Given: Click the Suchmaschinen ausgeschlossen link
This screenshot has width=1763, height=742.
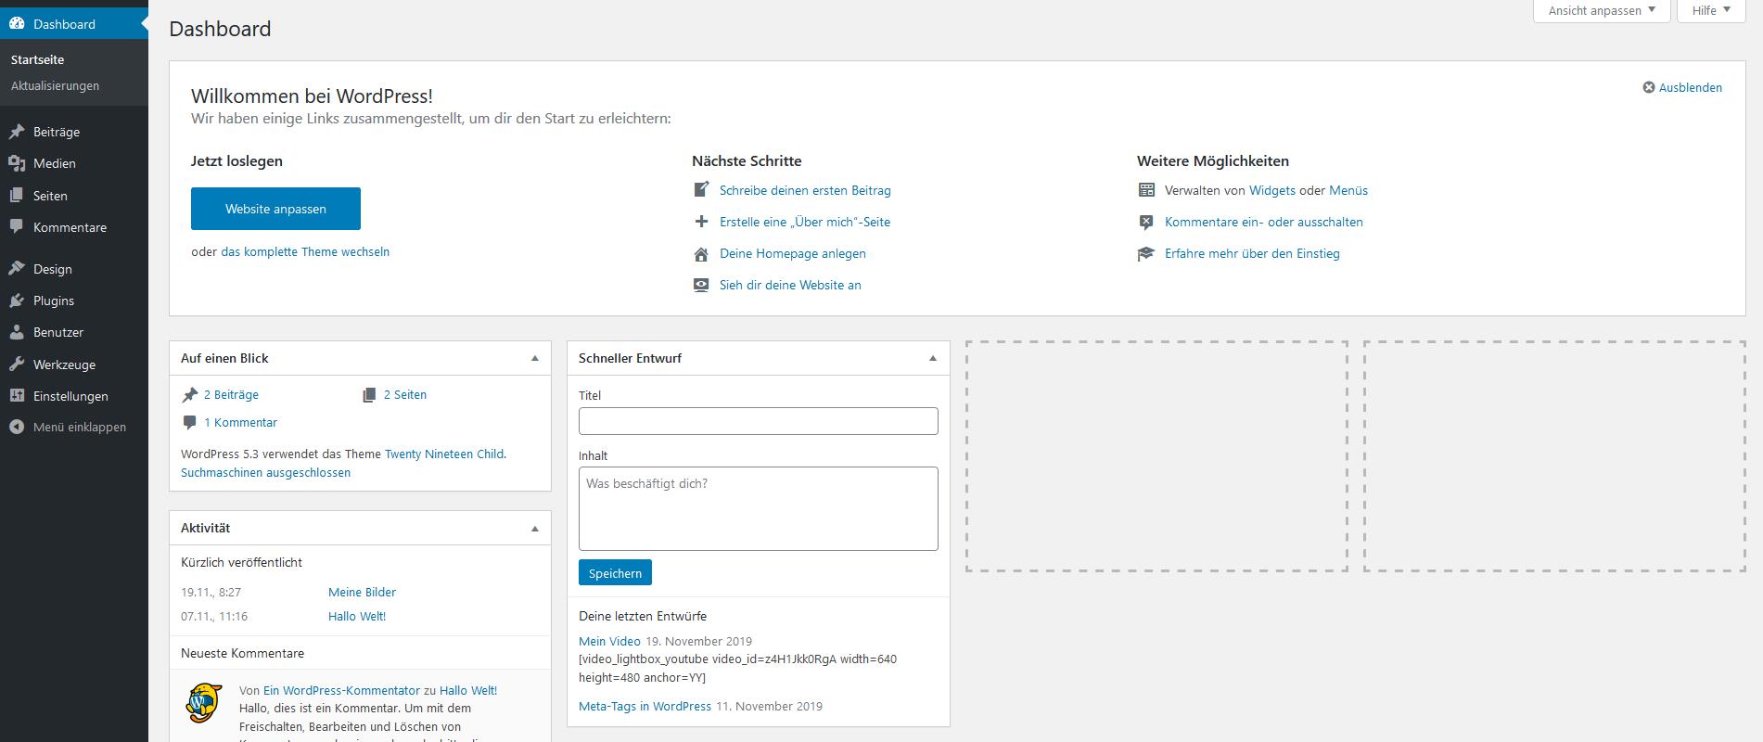Looking at the screenshot, I should (x=265, y=472).
